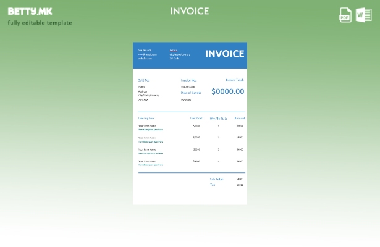The width and height of the screenshot is (380, 247).
Task: Click the INVOICE page title at top
Action: point(190,11)
